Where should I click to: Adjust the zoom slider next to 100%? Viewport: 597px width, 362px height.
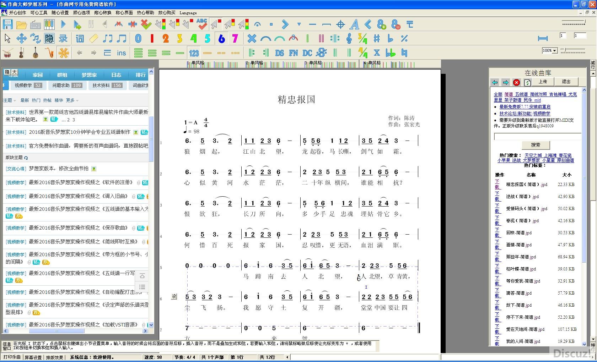(573, 51)
